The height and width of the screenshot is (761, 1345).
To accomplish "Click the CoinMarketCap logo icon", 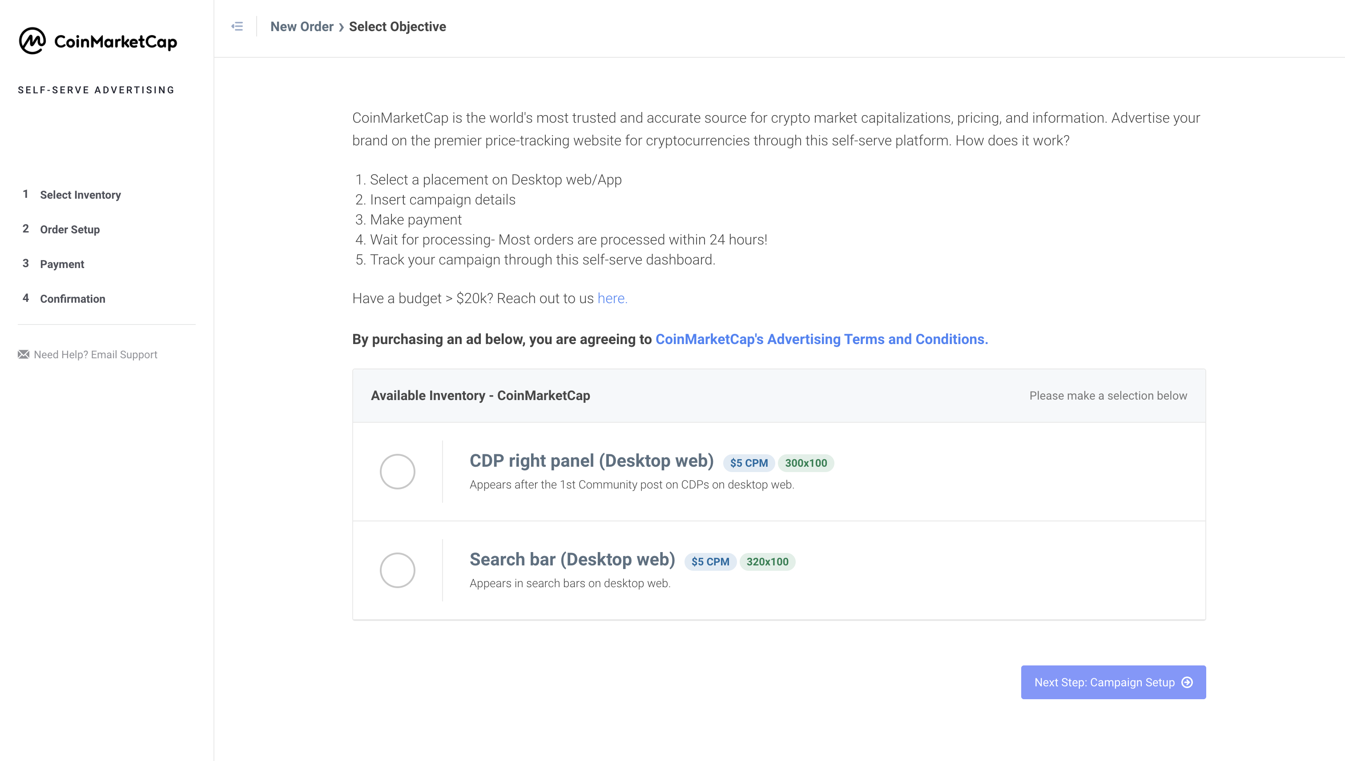I will [32, 41].
